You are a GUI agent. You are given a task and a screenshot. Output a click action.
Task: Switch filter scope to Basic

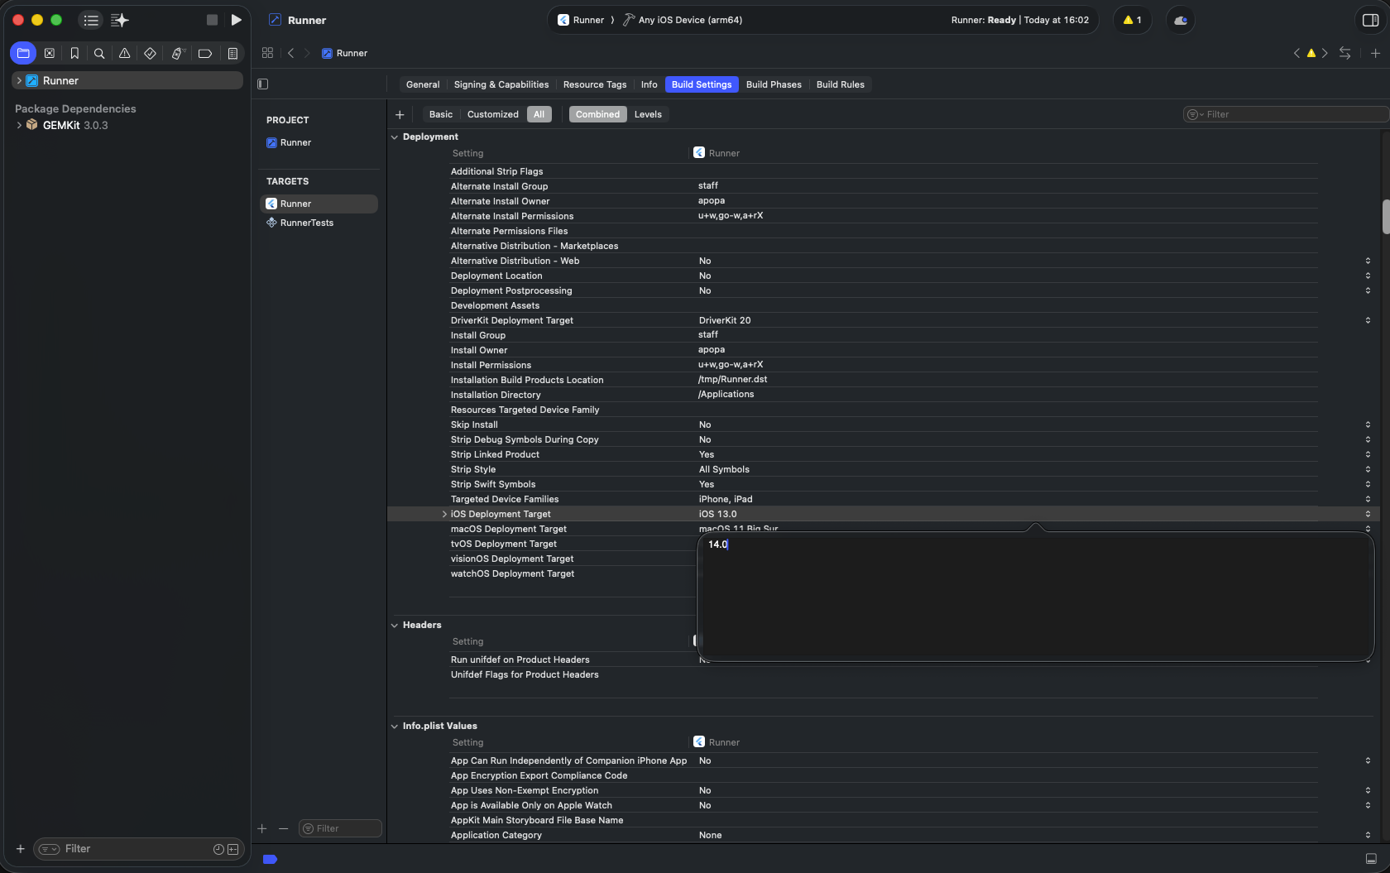(x=440, y=114)
